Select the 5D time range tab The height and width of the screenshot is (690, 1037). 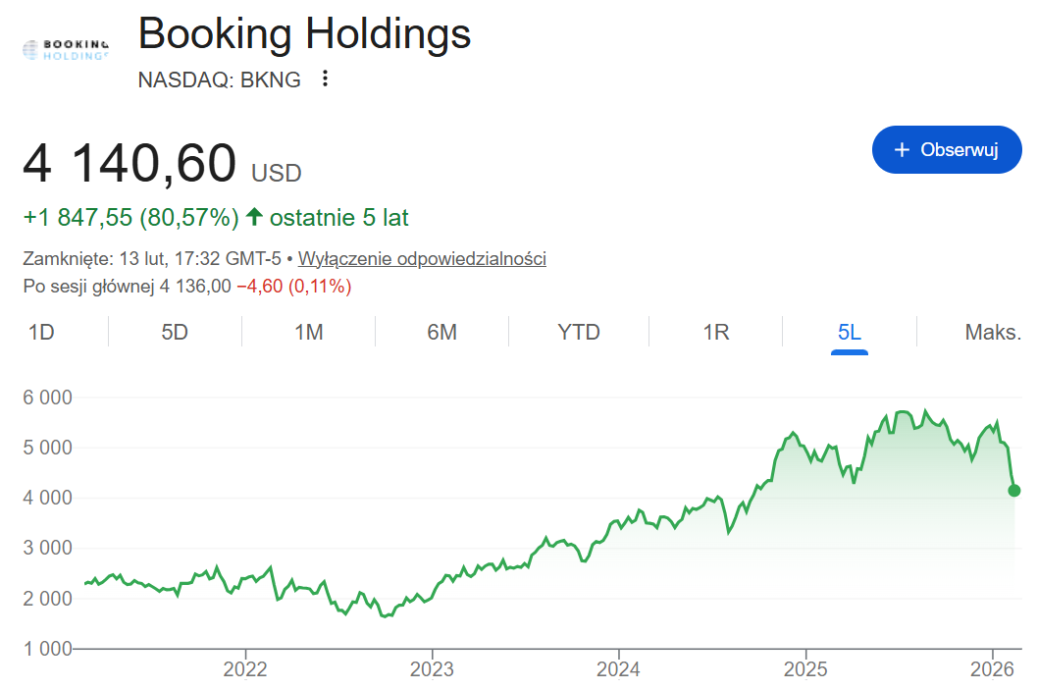175,332
